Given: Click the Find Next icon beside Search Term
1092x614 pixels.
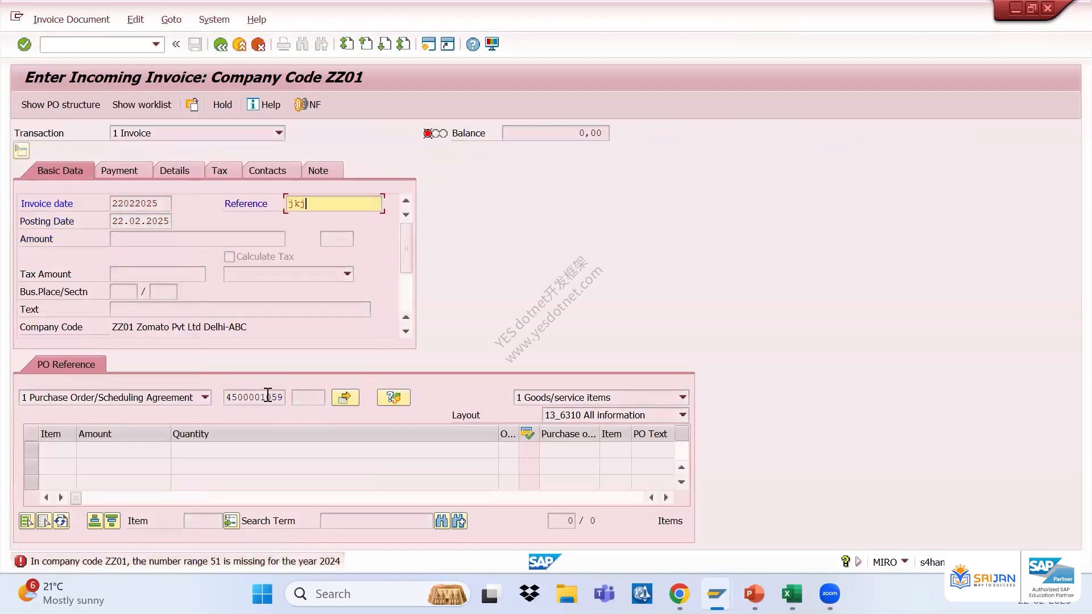Looking at the screenshot, I should [x=459, y=521].
